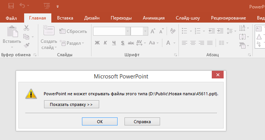Click the character spacing AV icon
The height and width of the screenshot is (140, 265).
[139, 43]
